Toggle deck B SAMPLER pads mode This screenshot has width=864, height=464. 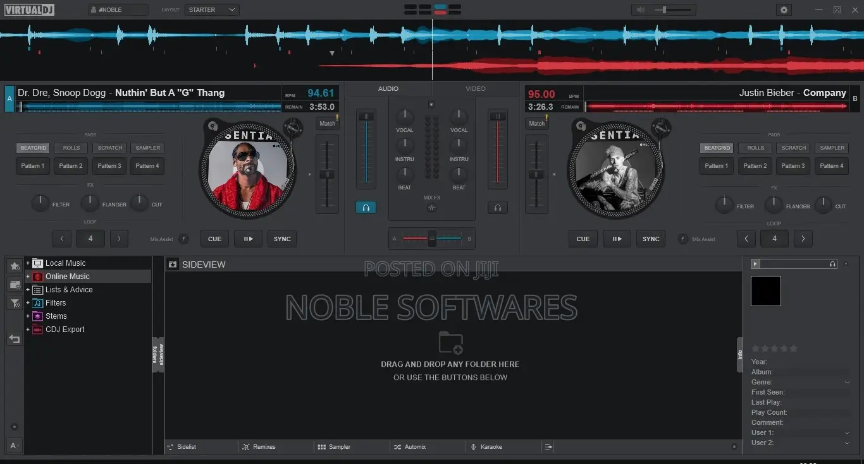pos(832,148)
